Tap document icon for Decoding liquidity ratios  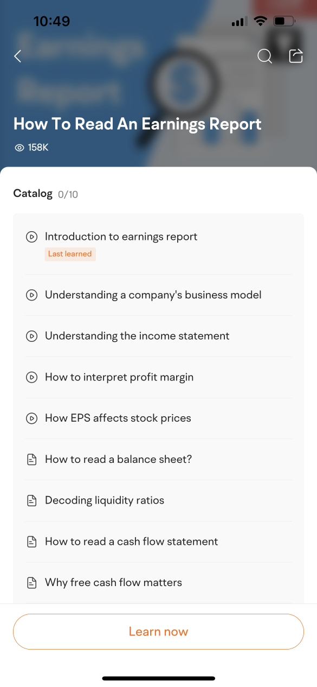[x=32, y=500]
